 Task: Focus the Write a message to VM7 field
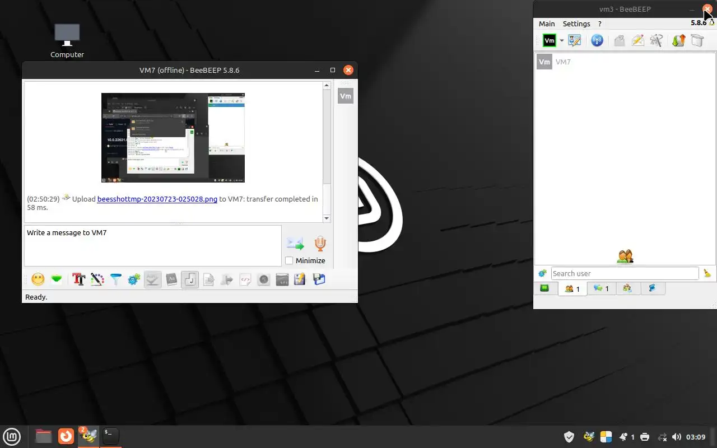[152, 245]
